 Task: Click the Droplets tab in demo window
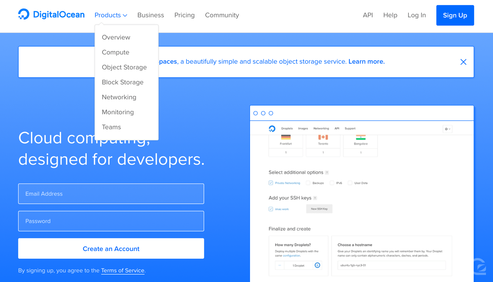(x=287, y=129)
